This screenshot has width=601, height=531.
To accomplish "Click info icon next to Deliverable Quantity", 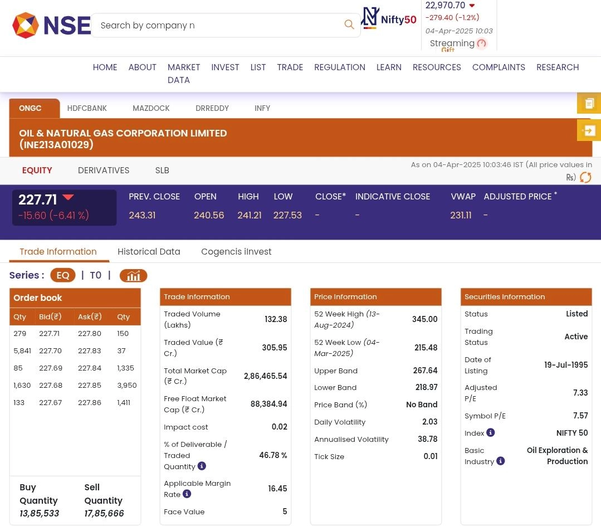I will click(202, 466).
